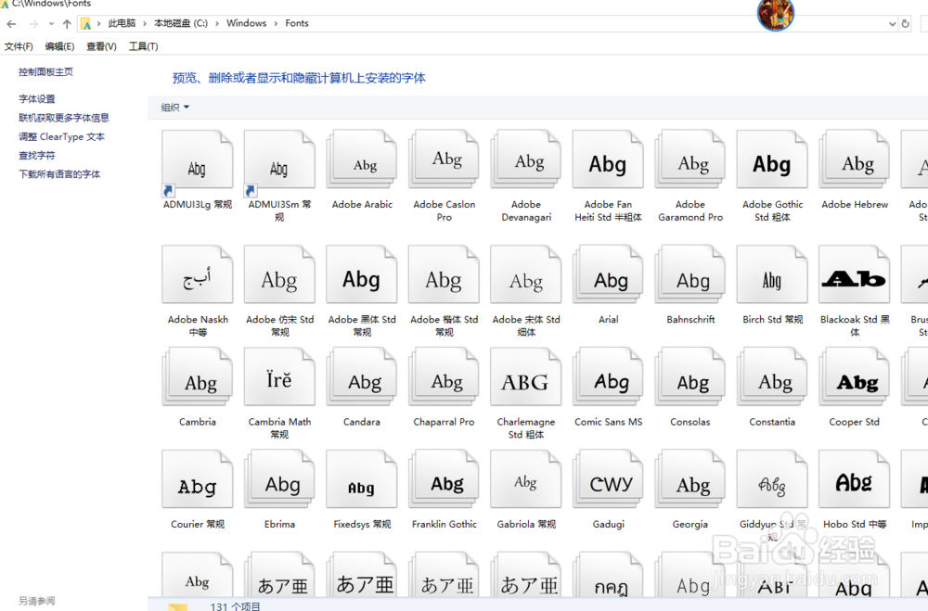Select the Adobe Fan Heiti Std font
The image size is (928, 611).
tap(608, 159)
